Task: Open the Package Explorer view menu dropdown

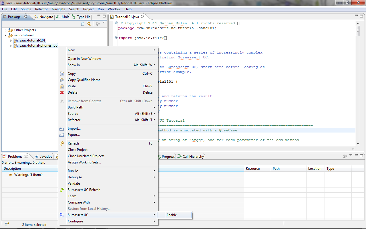Action: pos(104,23)
